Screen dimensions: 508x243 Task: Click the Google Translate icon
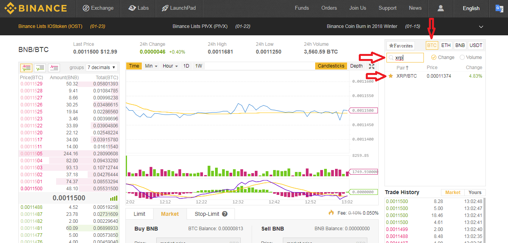(499, 8)
